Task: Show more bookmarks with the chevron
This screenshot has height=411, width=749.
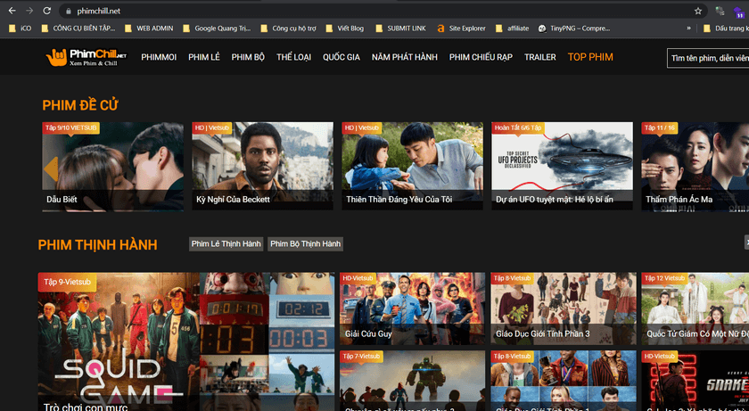Action: (688, 29)
